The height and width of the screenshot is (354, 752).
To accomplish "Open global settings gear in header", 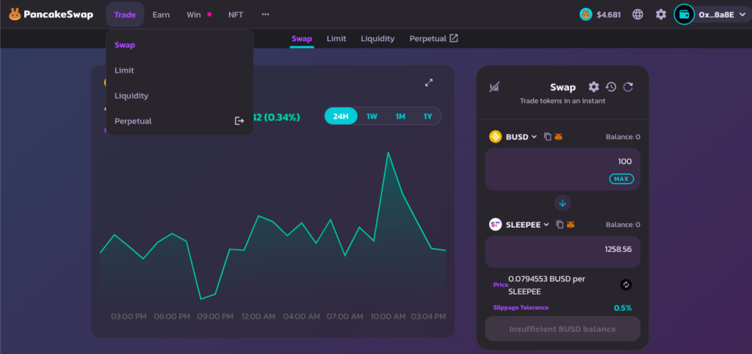I will click(x=661, y=15).
